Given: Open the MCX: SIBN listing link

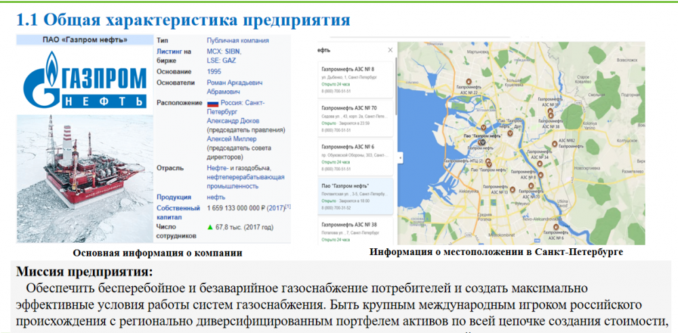Looking at the screenshot, I should click(x=224, y=52).
